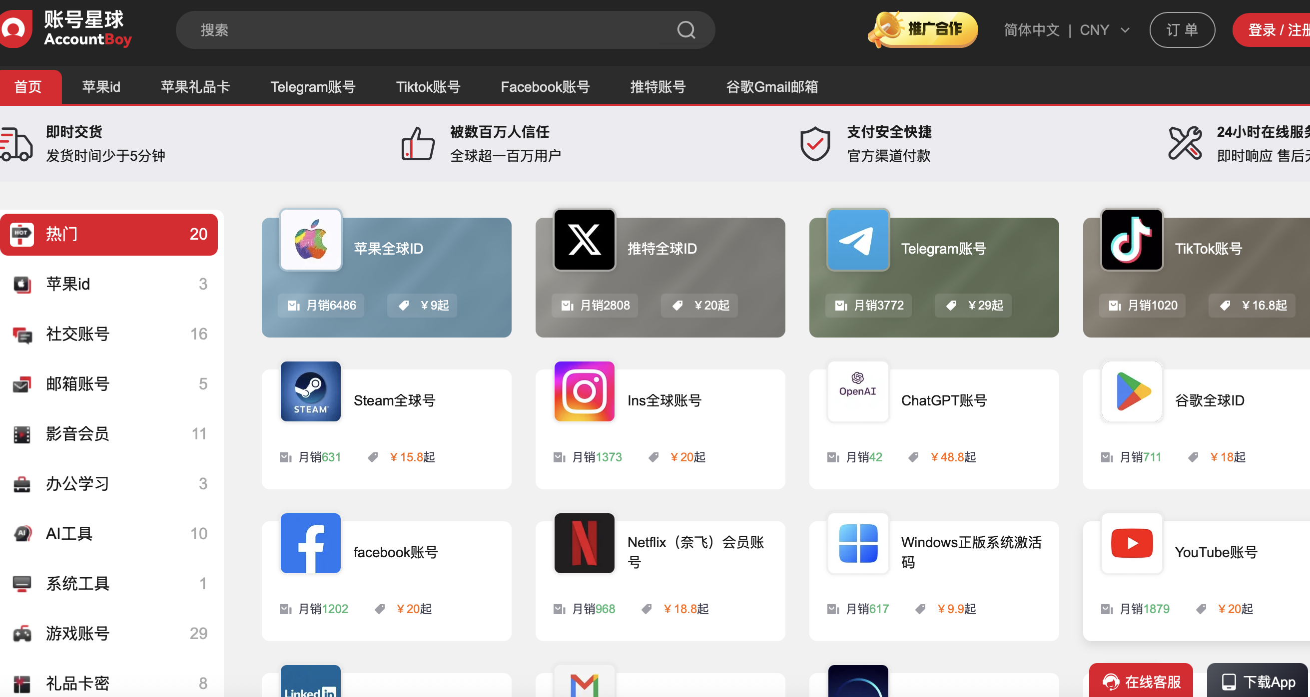Switch to the Telegram账号 navigation tab

[x=312, y=87]
